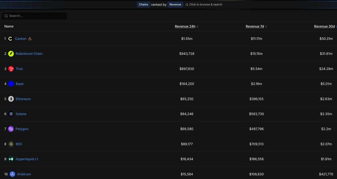The image size is (337, 179).
Task: Click the Arbitrum logo icon
Action: (13, 174)
